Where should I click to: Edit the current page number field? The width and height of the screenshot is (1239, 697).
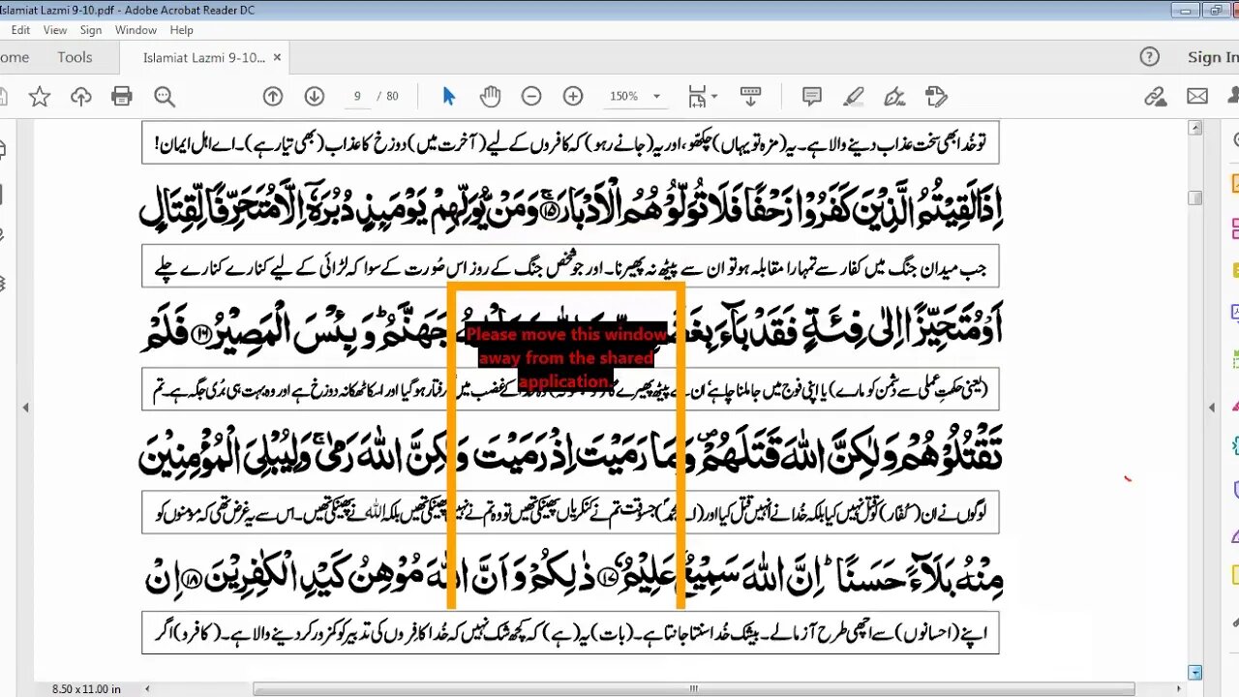[x=357, y=96]
